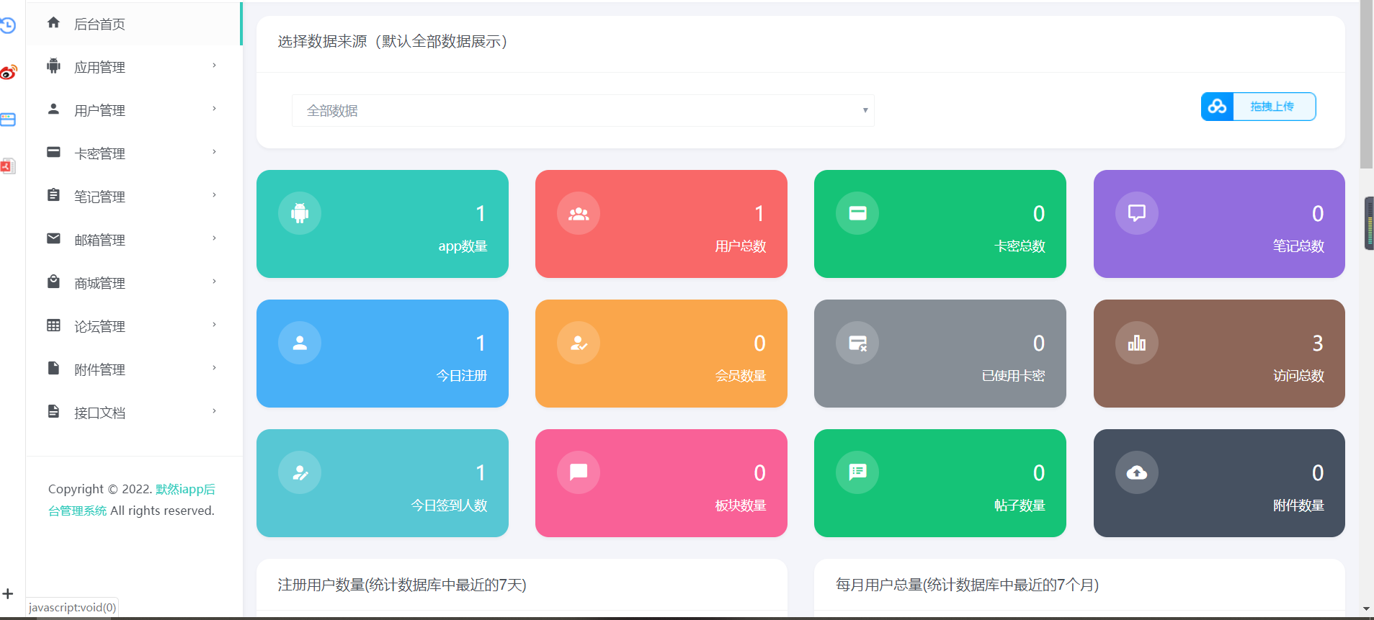Open the 默然iapp后台管理系统 footer link
Screen dimensions: 1374x620
click(131, 500)
